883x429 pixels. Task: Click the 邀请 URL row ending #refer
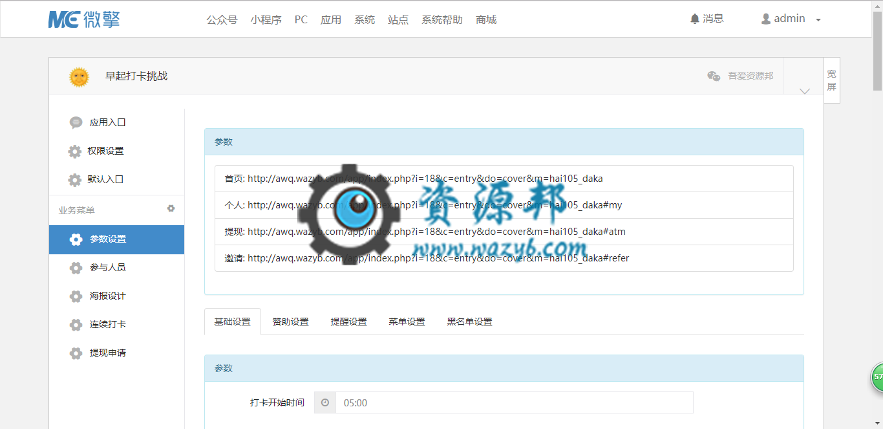[x=504, y=258]
